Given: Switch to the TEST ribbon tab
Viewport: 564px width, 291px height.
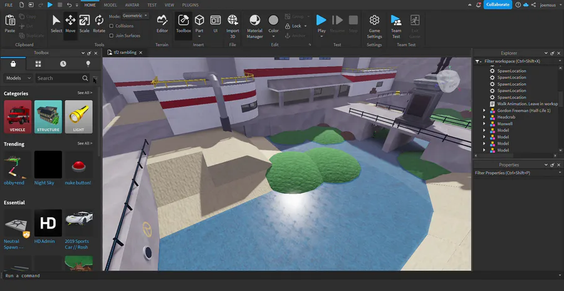Looking at the screenshot, I should (x=152, y=5).
